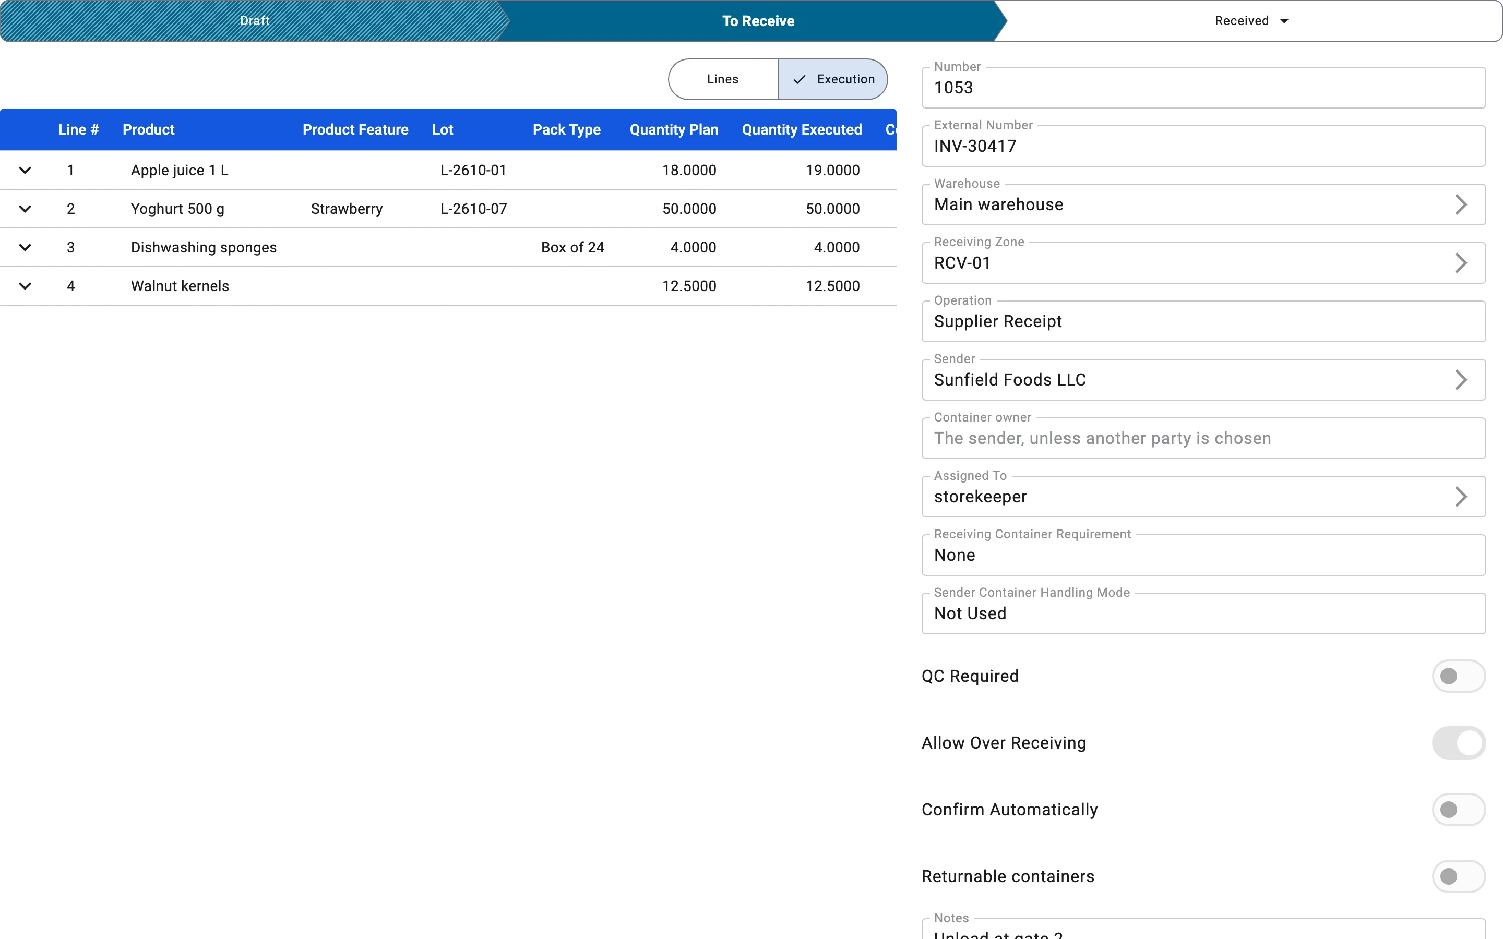
Task: Click the Pack Type column header
Action: [x=566, y=130]
